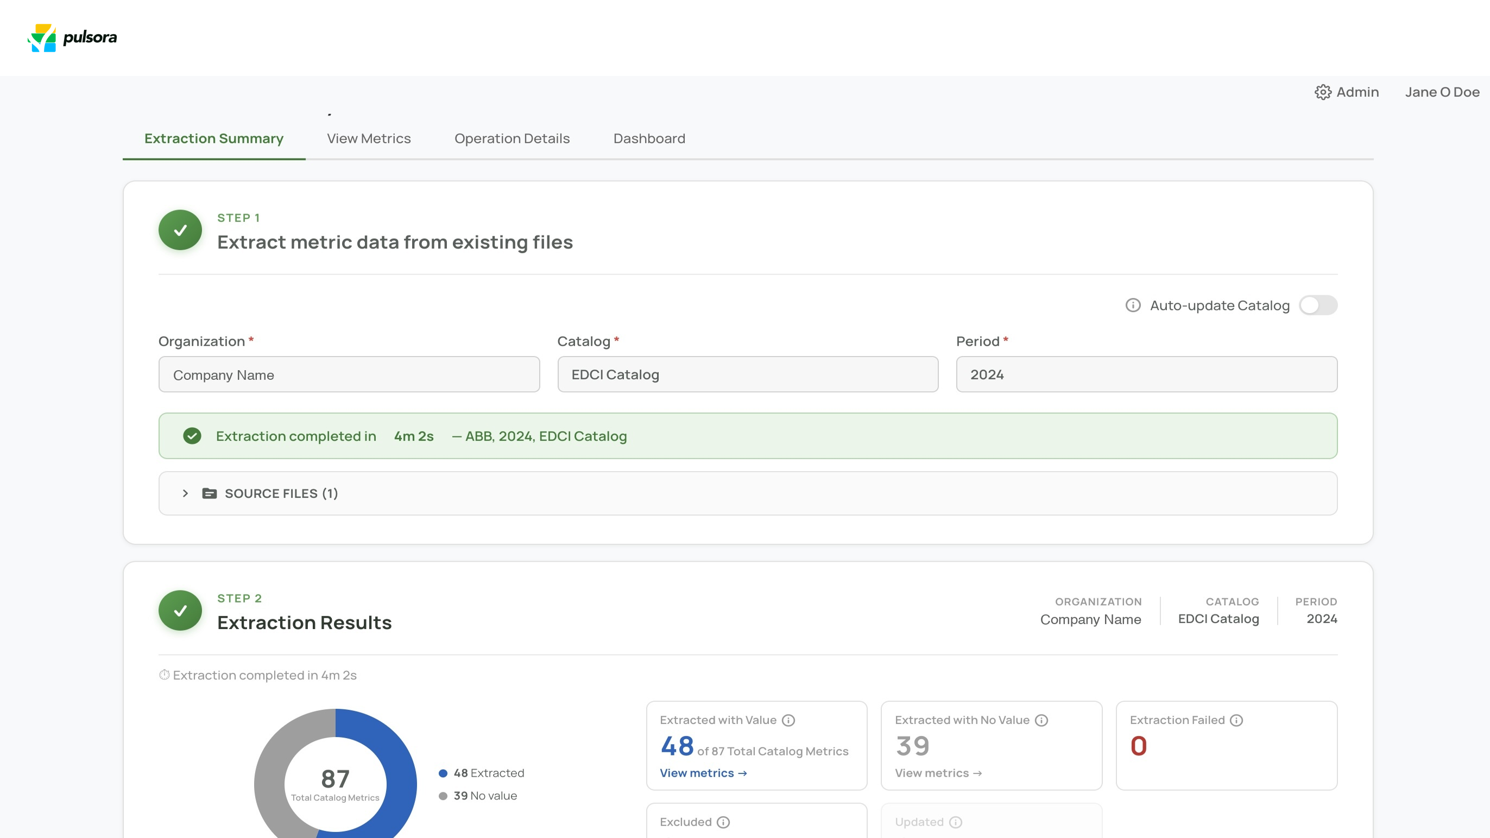This screenshot has height=838, width=1490.
Task: Open the Catalog field showing EDCI Catalog
Action: (748, 374)
